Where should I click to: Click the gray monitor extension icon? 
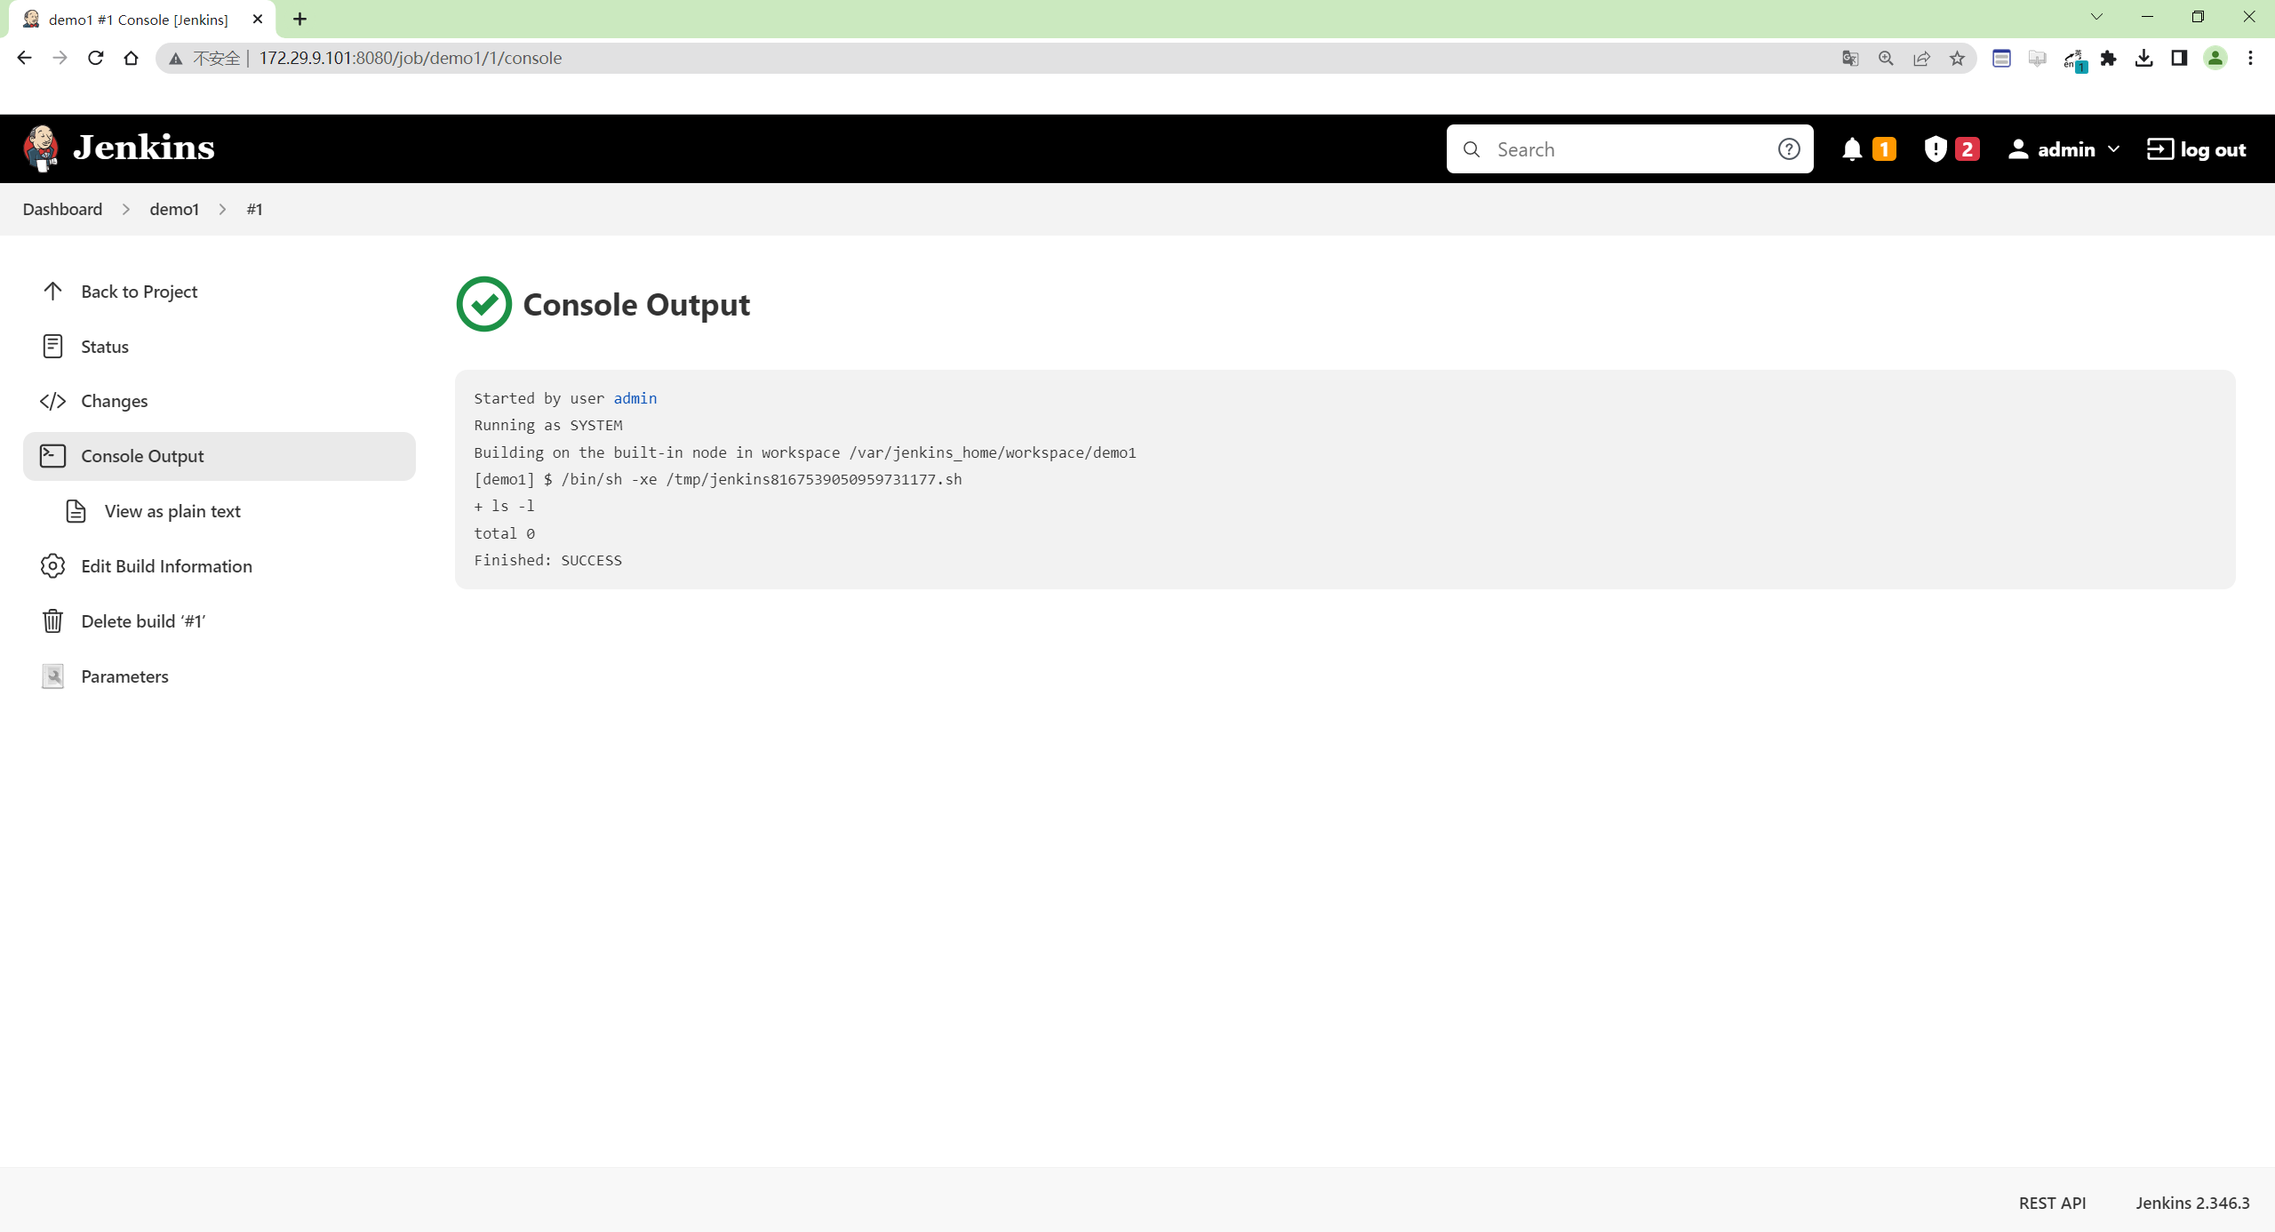pyautogui.click(x=2037, y=59)
